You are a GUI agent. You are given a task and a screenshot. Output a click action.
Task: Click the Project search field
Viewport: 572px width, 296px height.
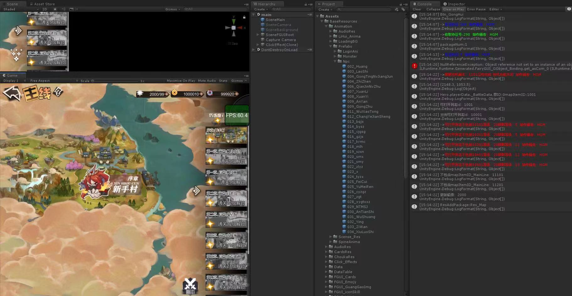tap(364, 9)
